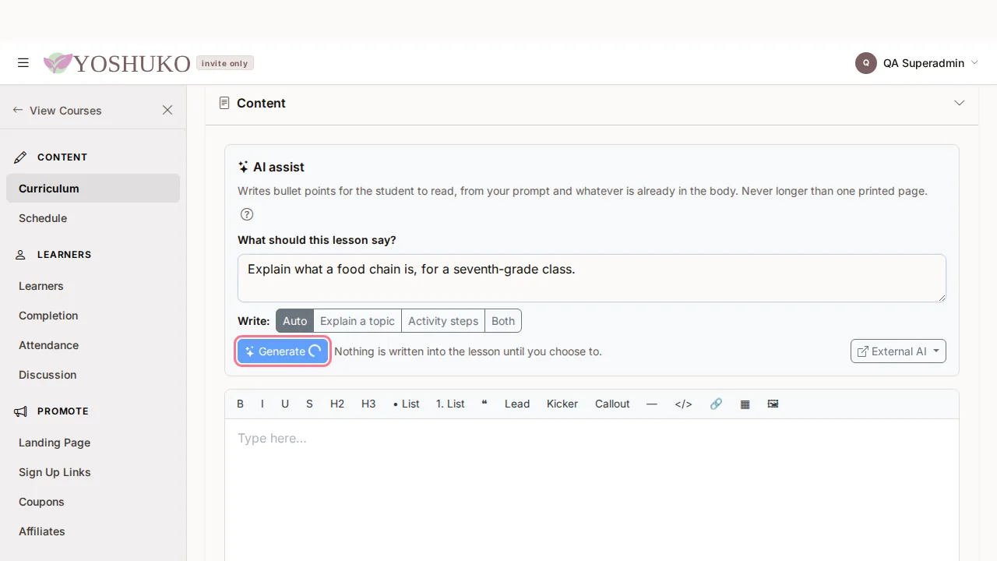
Task: Apply italic formatting in the editor toolbar
Action: (x=262, y=404)
